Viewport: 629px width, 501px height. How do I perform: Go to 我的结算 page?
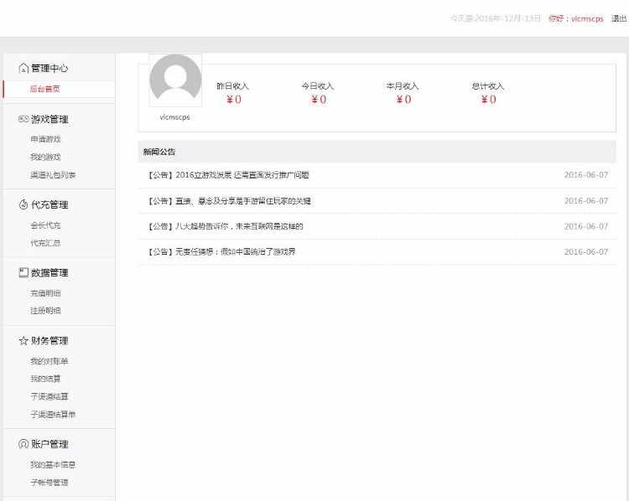coord(45,379)
